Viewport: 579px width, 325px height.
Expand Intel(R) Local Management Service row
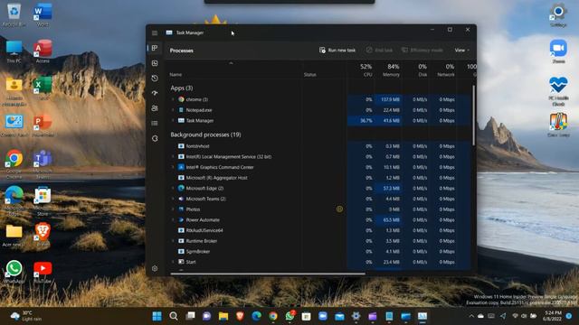(x=173, y=156)
